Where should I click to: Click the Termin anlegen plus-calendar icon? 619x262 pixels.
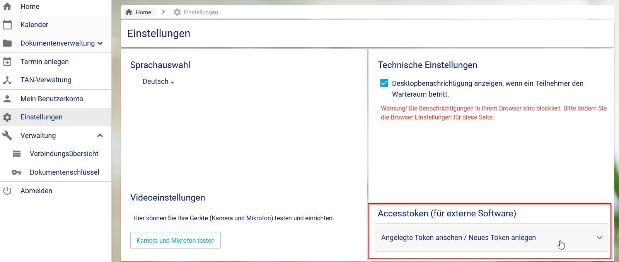coord(7,62)
